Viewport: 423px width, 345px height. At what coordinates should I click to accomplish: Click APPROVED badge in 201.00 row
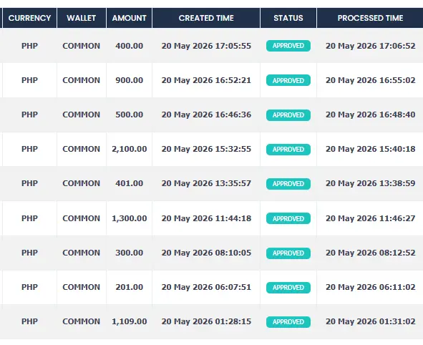click(288, 288)
